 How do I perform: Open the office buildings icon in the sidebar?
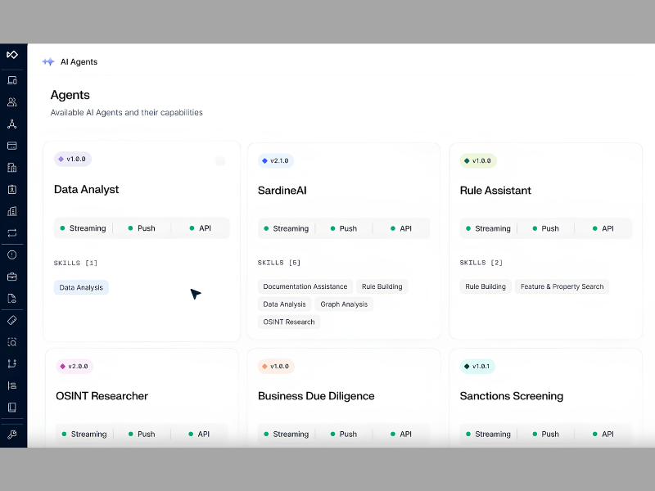[x=12, y=168]
